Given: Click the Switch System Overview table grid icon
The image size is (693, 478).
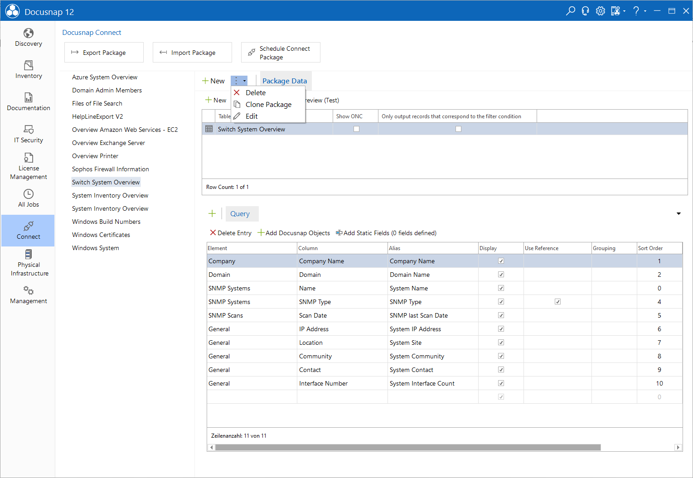Looking at the screenshot, I should click(x=209, y=129).
